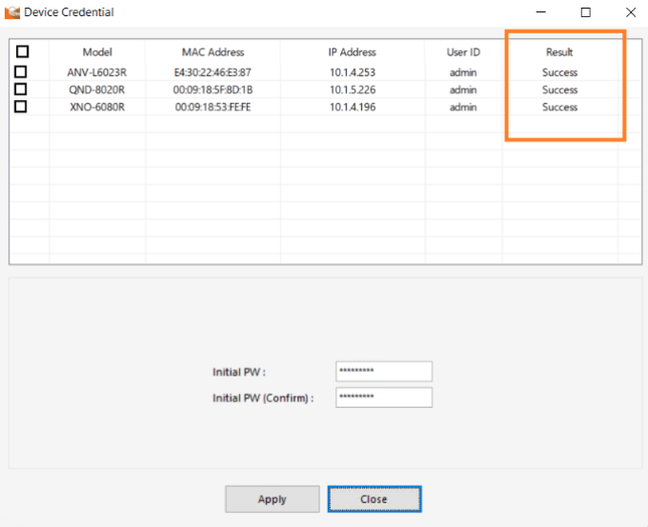648x527 pixels.
Task: Click the Model column header
Action: pyautogui.click(x=97, y=52)
